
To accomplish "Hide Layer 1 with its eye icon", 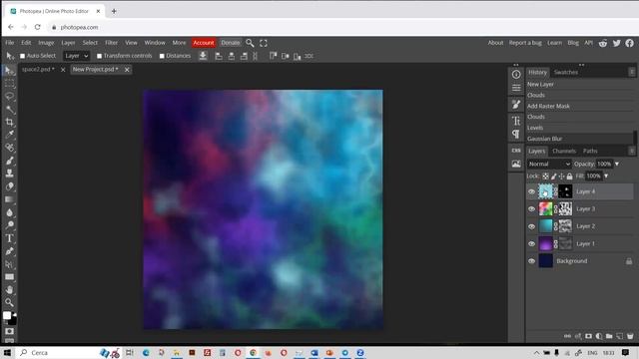I will [531, 244].
